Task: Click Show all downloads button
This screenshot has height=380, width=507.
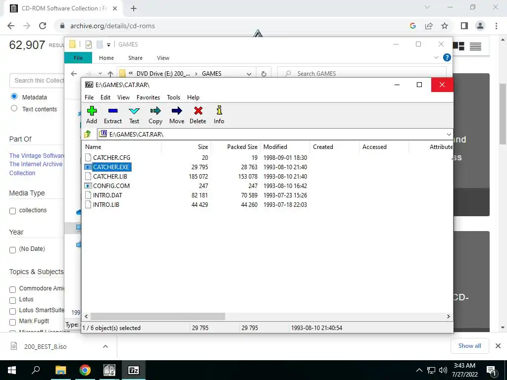Action: coord(469,346)
